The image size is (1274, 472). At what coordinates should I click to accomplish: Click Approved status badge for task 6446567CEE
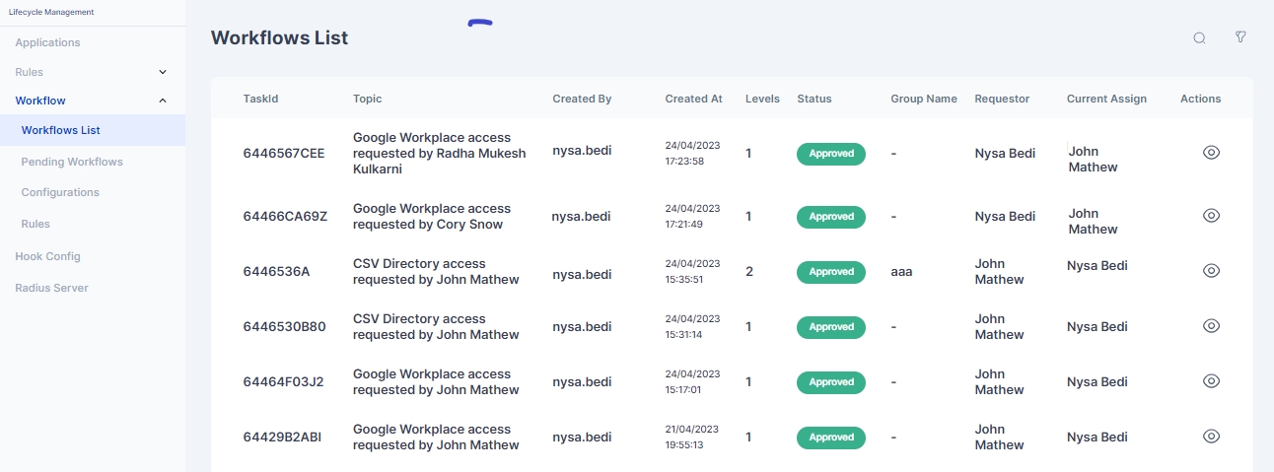point(830,154)
